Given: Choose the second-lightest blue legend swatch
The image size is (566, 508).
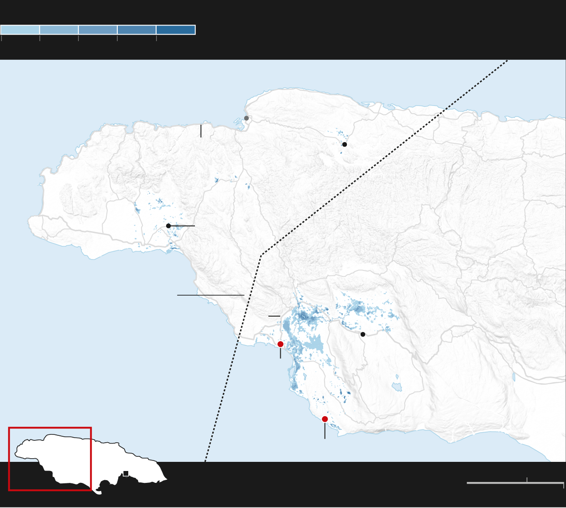Looking at the screenshot, I should pos(59,30).
